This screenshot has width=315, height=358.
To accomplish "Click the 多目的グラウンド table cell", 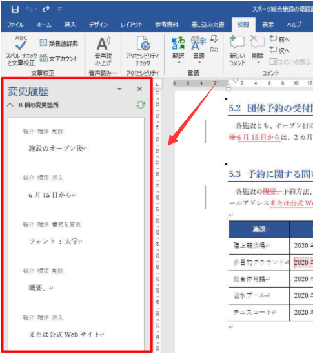I will pyautogui.click(x=259, y=262).
